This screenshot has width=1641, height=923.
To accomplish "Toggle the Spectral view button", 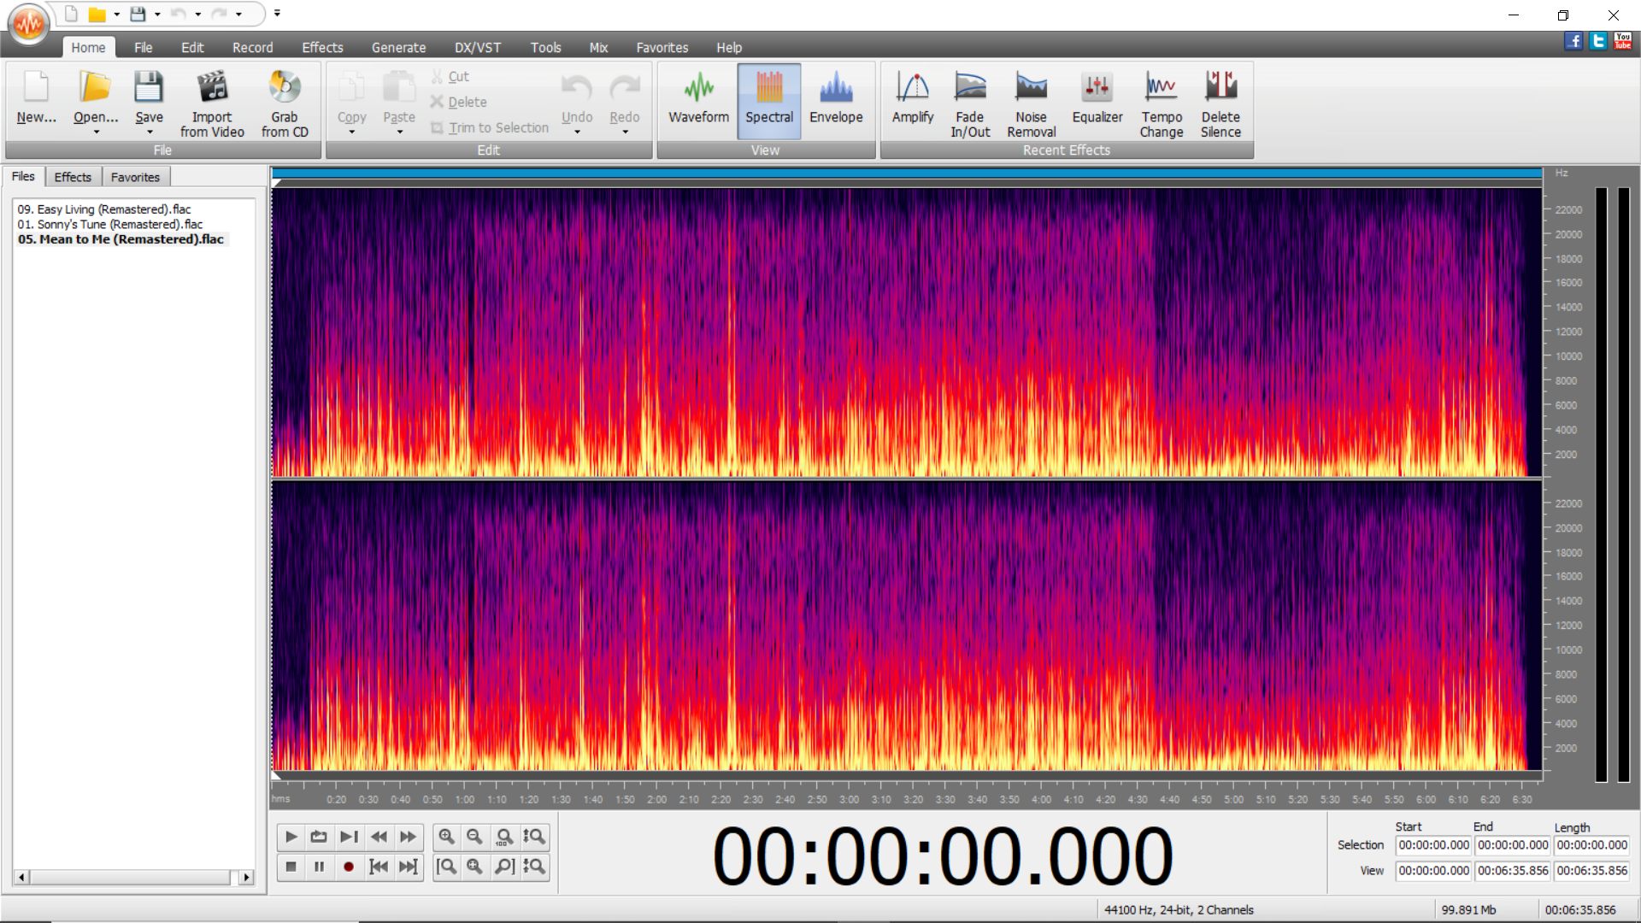I will 768,101.
